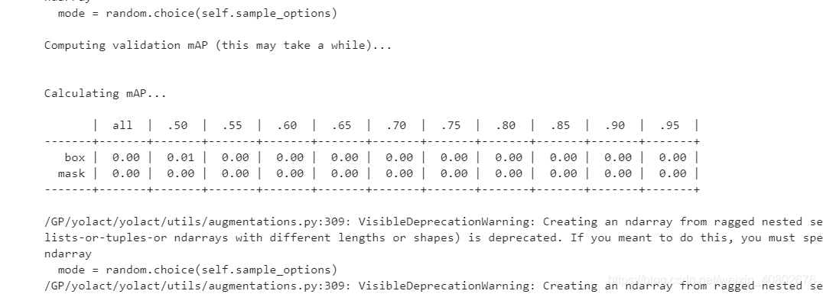Click the 'Calculating mAP...' text
The width and height of the screenshot is (823, 294).
click(105, 94)
